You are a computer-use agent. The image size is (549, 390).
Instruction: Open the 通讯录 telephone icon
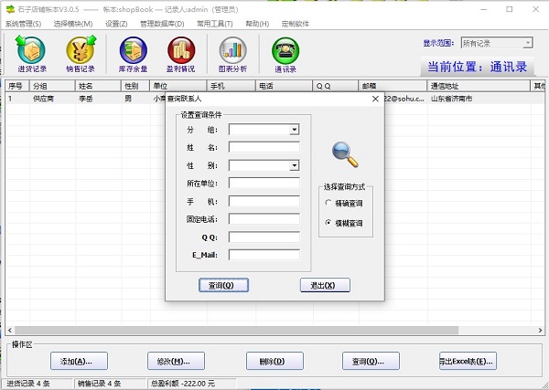[x=285, y=54]
